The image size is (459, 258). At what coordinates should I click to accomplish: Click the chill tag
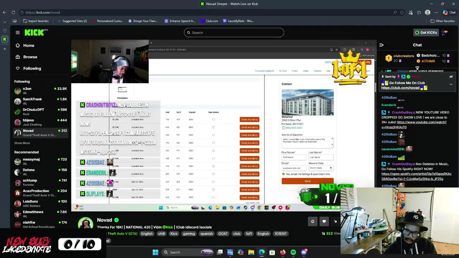161,234
